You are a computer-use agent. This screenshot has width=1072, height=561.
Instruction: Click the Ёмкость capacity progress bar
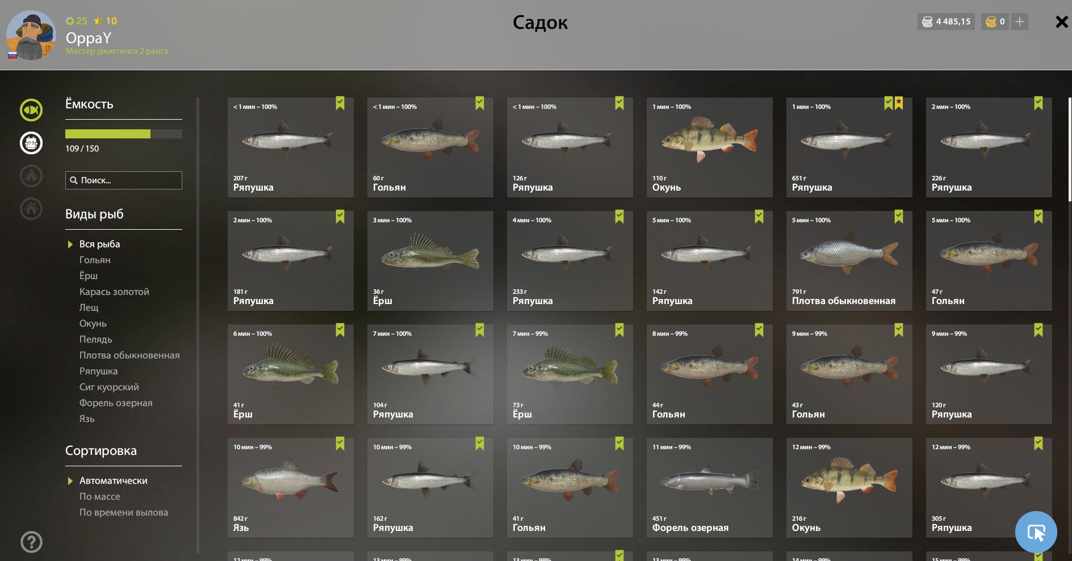(x=124, y=134)
